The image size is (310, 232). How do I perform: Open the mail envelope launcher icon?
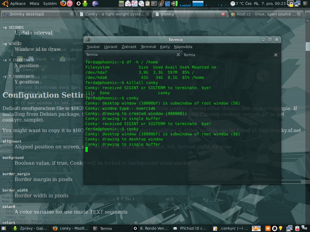(128, 3)
